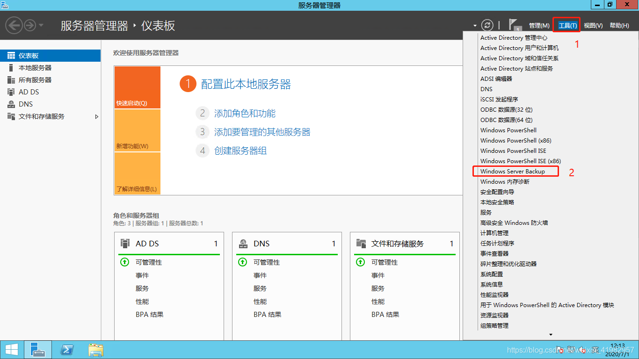
Task: Click the green status icon in AD DS tile
Action: [124, 262]
